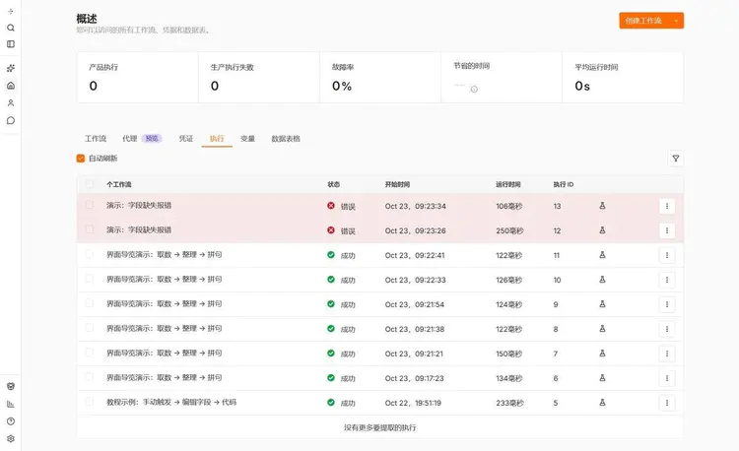
Task: Open the 故障率 summary card
Action: click(x=380, y=77)
